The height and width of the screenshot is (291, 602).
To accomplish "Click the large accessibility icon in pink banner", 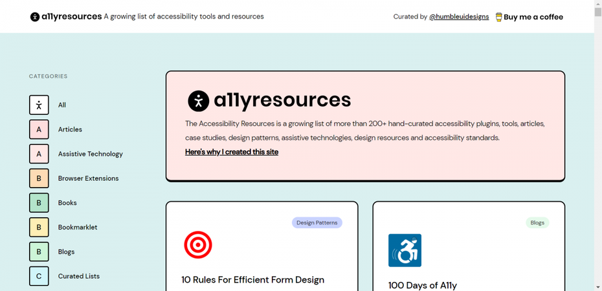I will (199, 101).
